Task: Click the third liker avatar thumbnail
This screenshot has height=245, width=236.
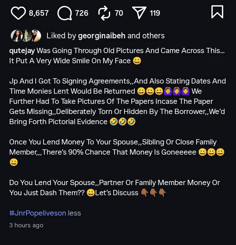Action: [x=35, y=35]
